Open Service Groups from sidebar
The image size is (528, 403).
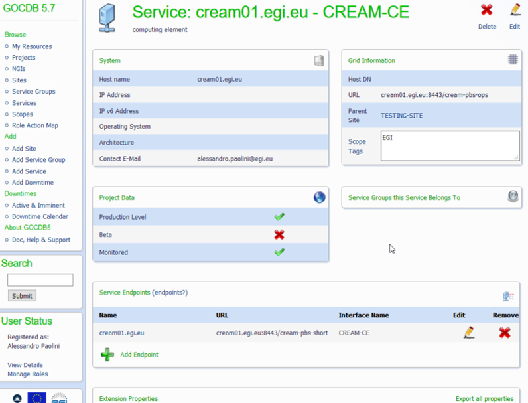(34, 92)
